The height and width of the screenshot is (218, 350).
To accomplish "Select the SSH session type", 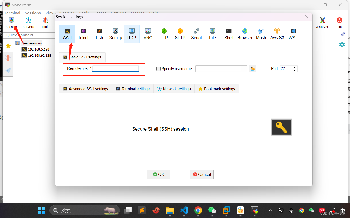I will click(x=67, y=34).
